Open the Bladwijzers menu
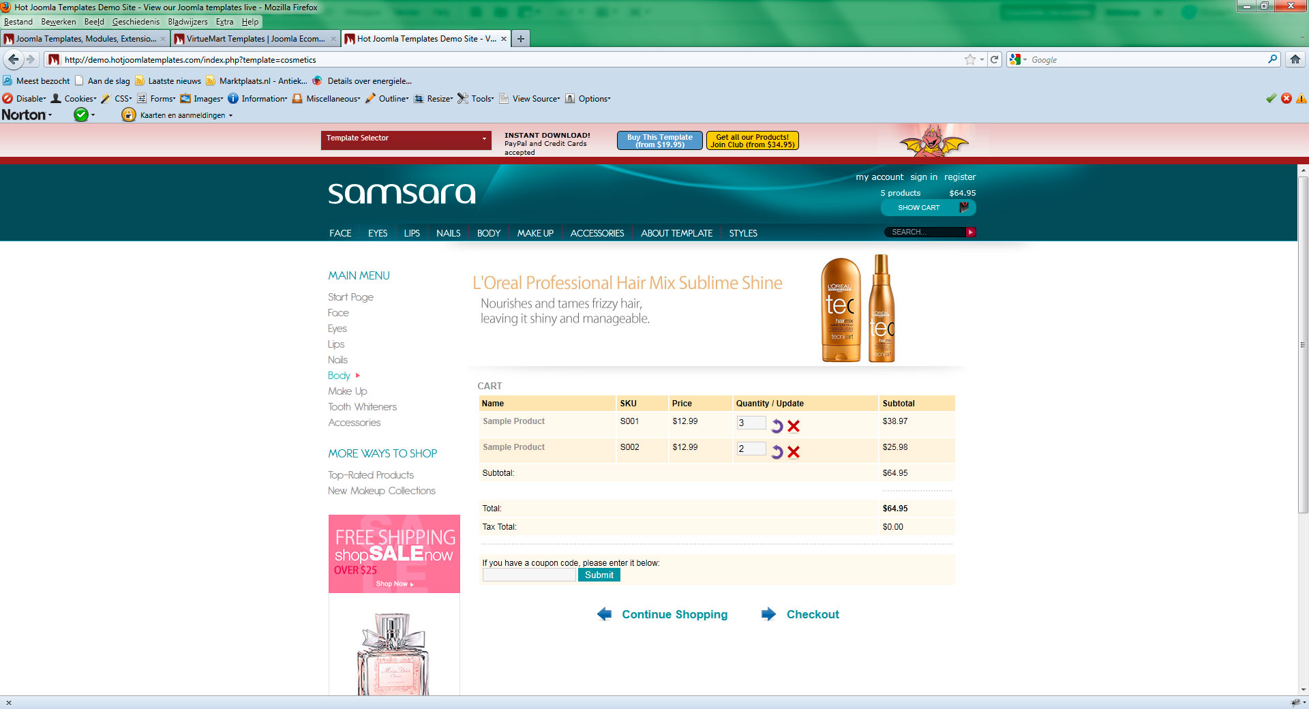Viewport: 1309px width, 709px height. click(x=187, y=22)
